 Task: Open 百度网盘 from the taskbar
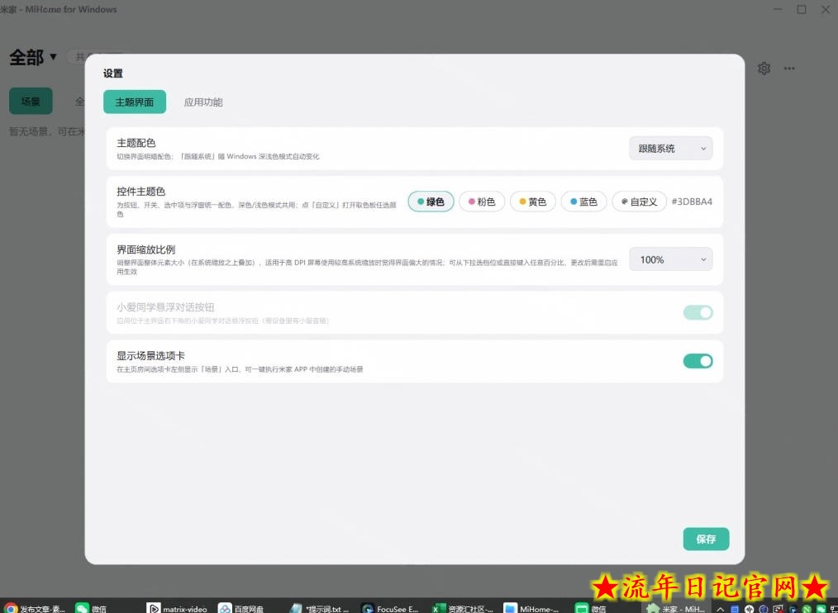click(x=241, y=608)
